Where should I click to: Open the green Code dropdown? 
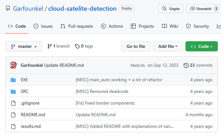coord(202,46)
